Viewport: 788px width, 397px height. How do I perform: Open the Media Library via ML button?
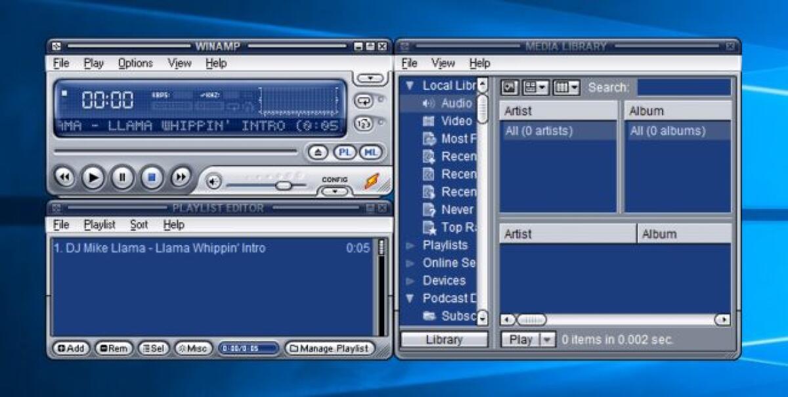click(370, 152)
